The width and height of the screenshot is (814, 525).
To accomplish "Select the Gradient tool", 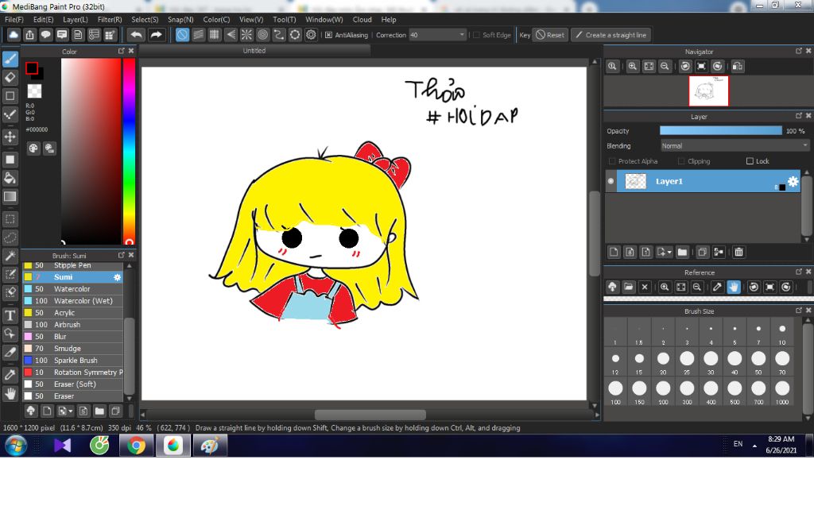I will [10, 197].
